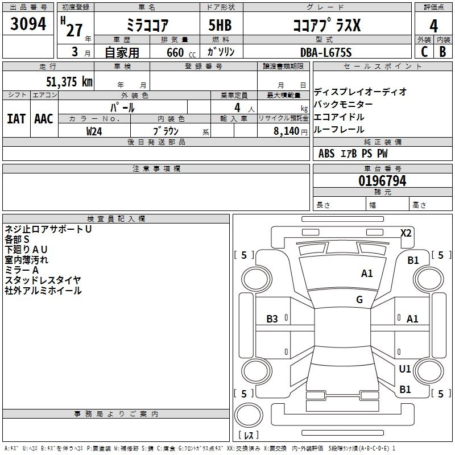455x455 pixels.
Task: Click the lot number 3094
Action: coord(28,24)
